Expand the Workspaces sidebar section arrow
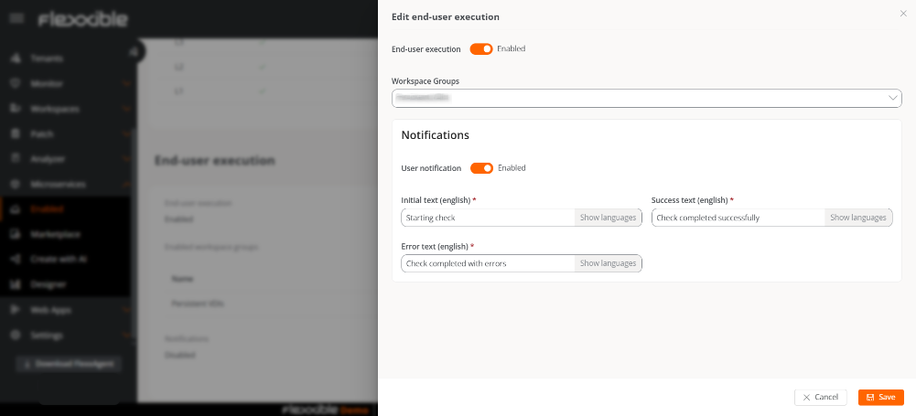 click(126, 109)
